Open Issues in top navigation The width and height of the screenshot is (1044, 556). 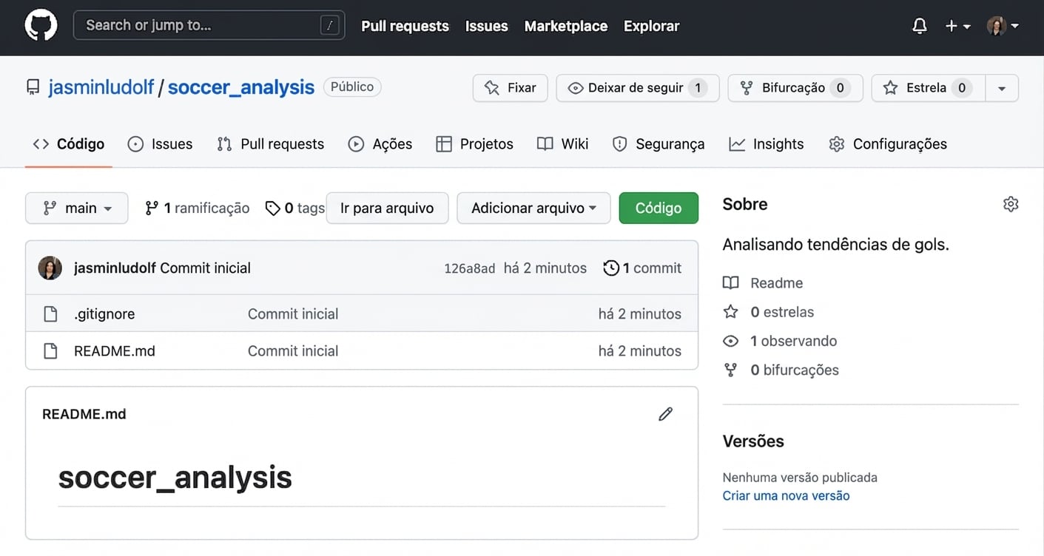click(486, 26)
